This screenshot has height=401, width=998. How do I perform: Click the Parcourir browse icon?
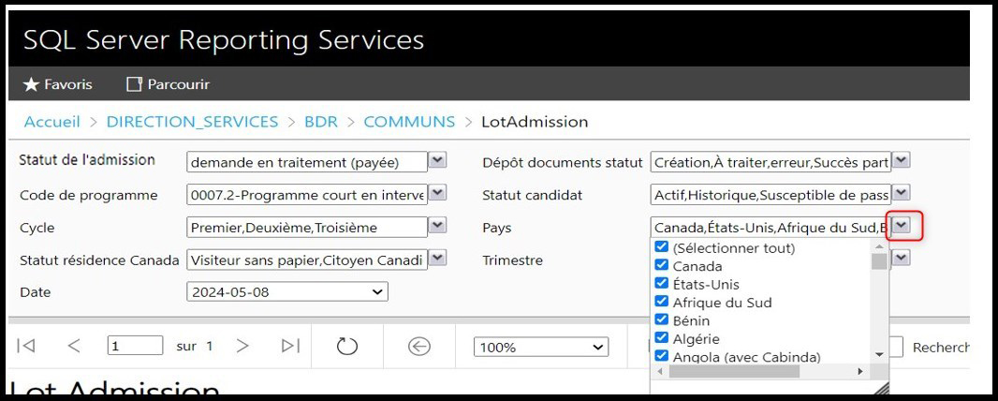tap(134, 84)
